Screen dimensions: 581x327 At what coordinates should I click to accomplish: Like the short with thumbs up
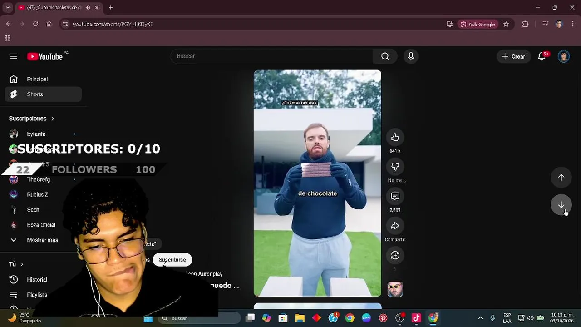pyautogui.click(x=395, y=137)
